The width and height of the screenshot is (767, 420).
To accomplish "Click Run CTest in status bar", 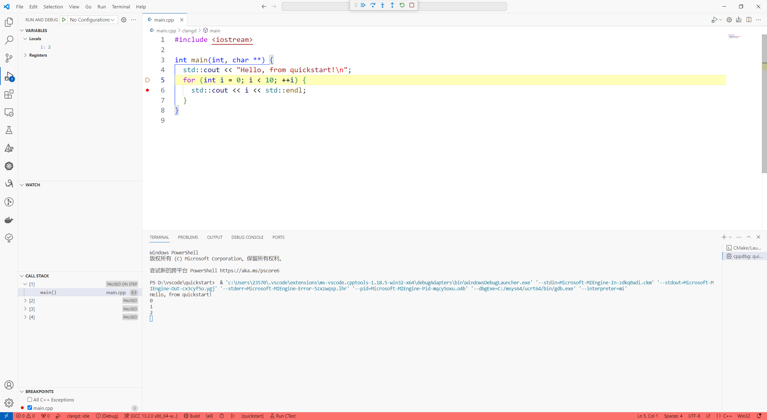I will coord(283,416).
